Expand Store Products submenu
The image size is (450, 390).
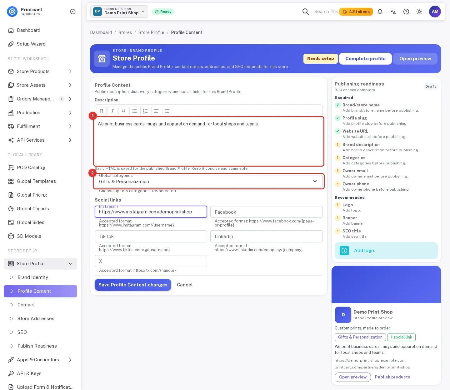(41, 71)
